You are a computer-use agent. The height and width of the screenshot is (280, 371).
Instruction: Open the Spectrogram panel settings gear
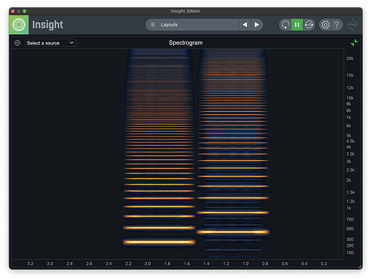pos(17,43)
